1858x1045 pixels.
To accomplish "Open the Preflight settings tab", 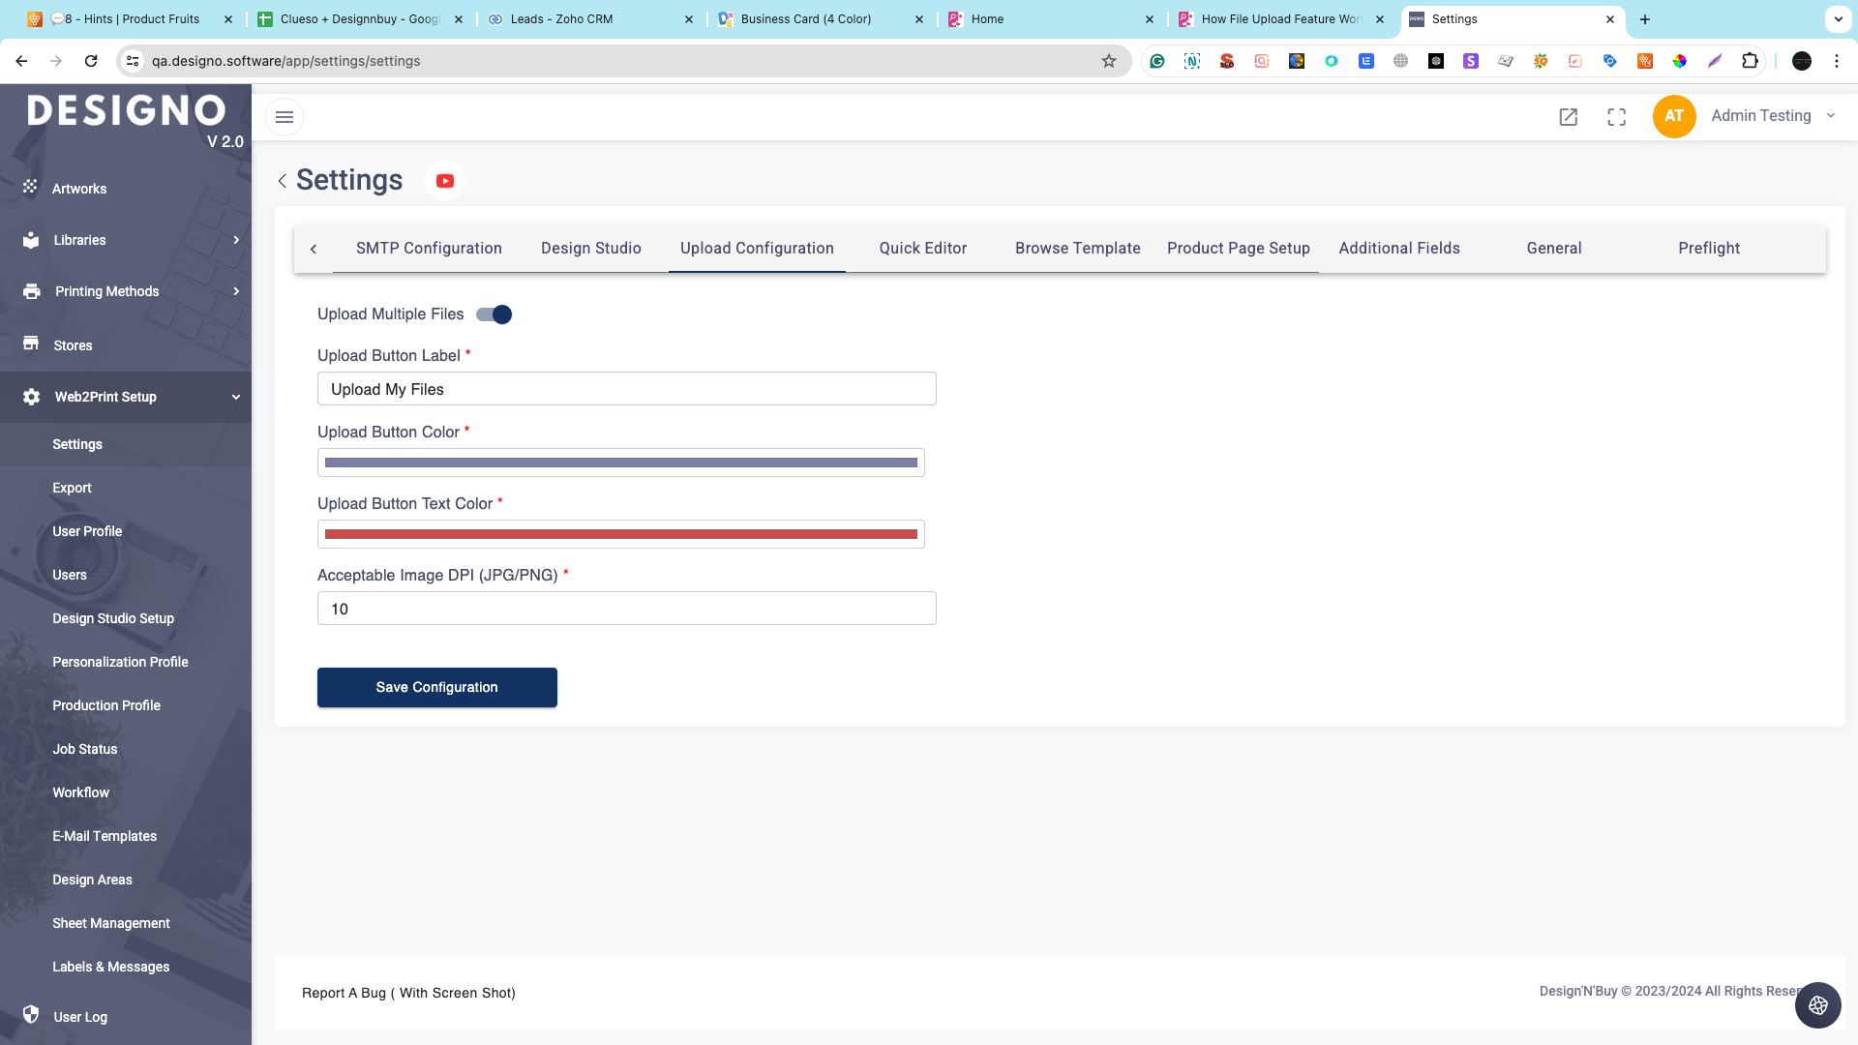I will pos(1709,249).
